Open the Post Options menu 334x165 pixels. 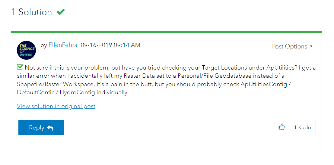tap(289, 46)
